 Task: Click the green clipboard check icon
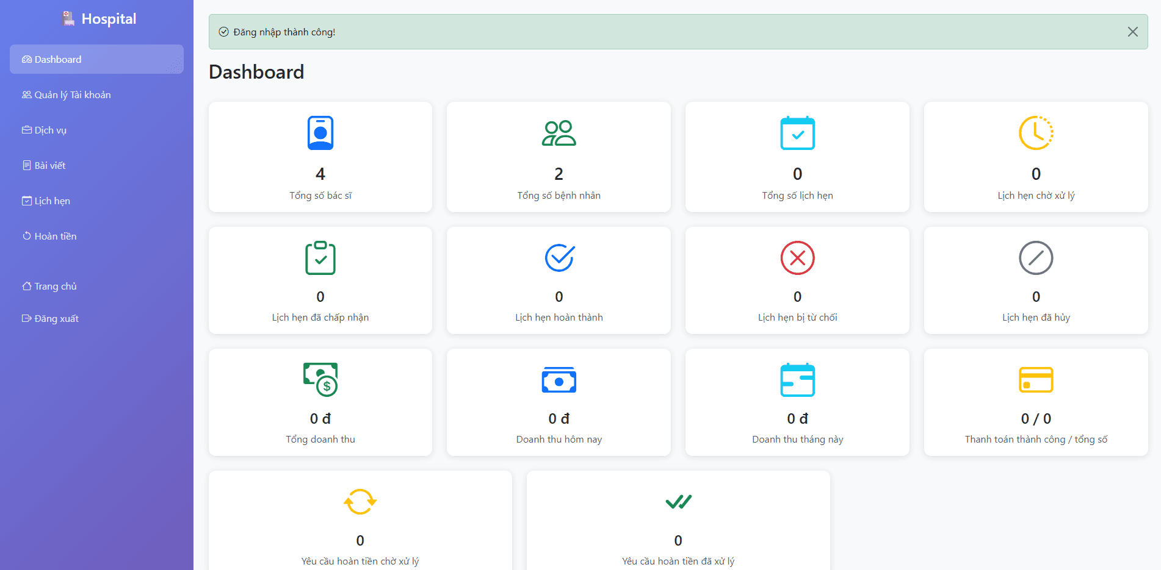click(320, 258)
